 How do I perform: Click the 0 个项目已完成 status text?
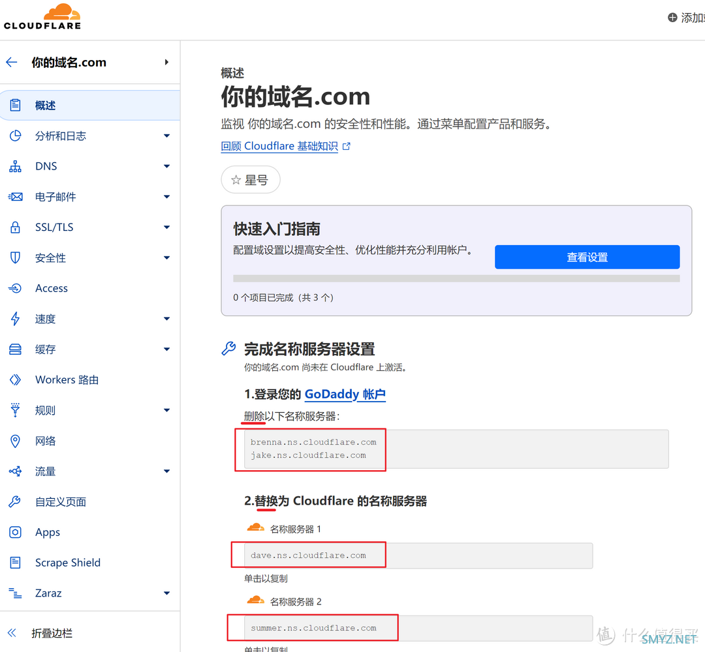coord(283,298)
